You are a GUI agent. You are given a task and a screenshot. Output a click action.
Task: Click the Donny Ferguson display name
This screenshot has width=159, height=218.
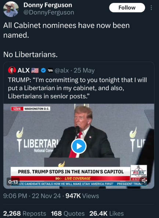[x=48, y=5]
